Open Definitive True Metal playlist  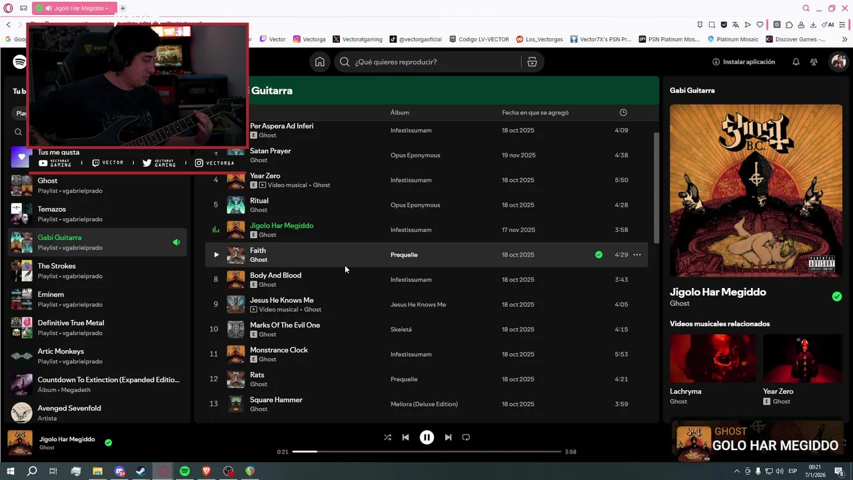pos(98,327)
